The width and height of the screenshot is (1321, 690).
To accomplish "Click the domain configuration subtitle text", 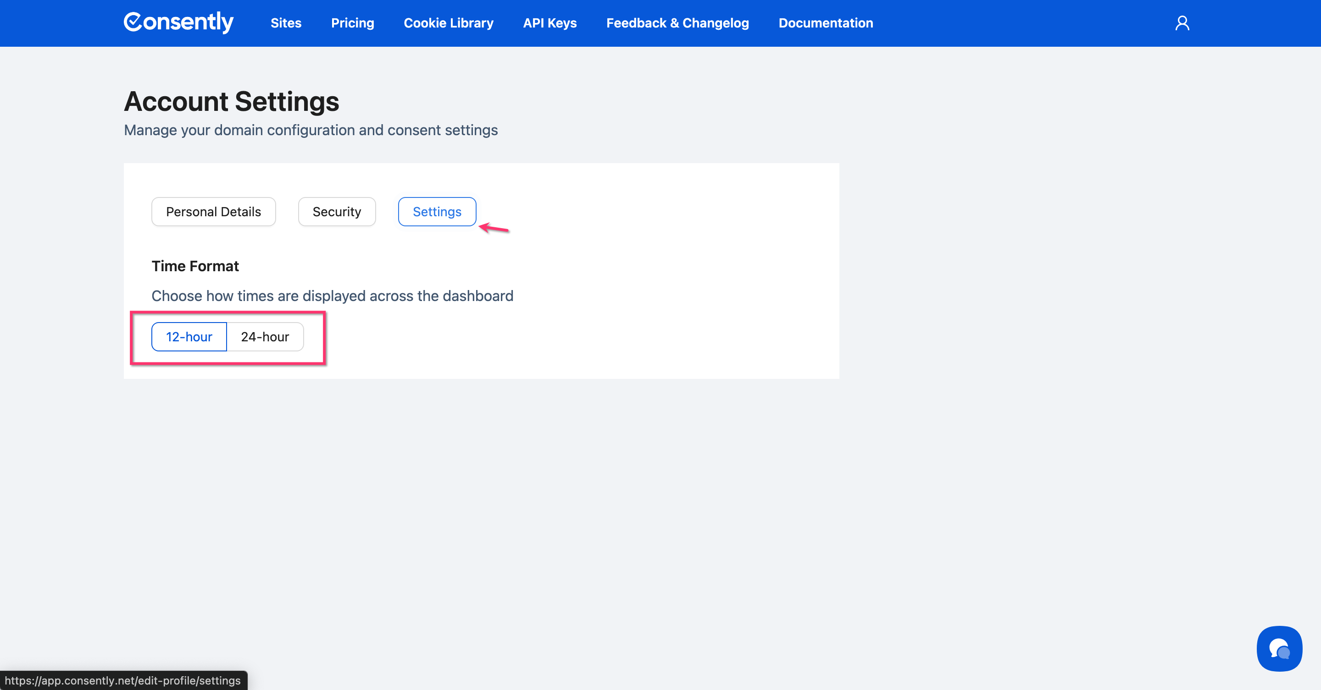I will pos(310,130).
